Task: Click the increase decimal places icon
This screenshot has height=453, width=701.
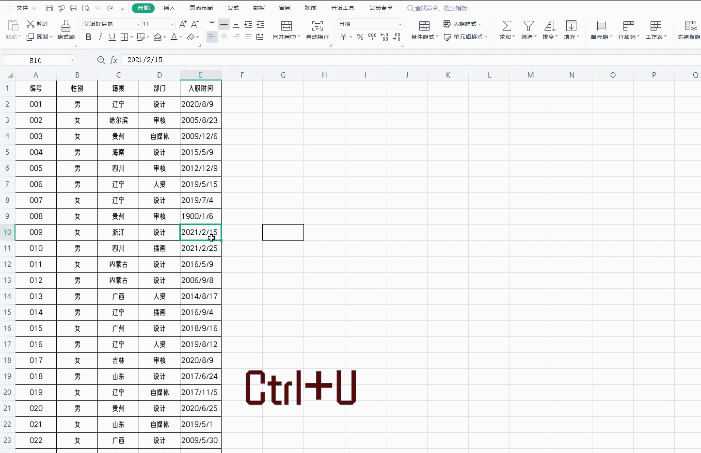Action: tap(384, 37)
